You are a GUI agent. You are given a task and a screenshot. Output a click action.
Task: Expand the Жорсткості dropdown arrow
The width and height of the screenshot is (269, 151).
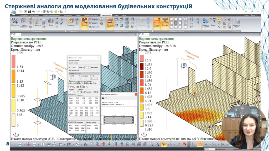point(15,27)
